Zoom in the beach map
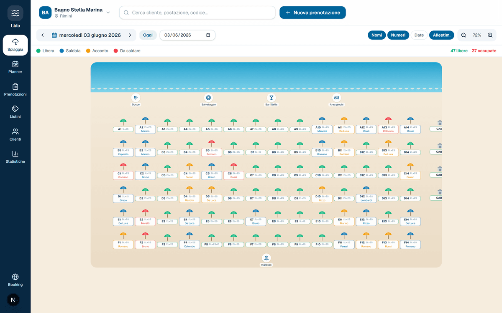This screenshot has width=502, height=313. [490, 35]
